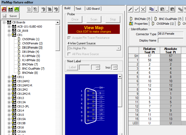Click the new CB board icon
186x135 pixels.
10,9
